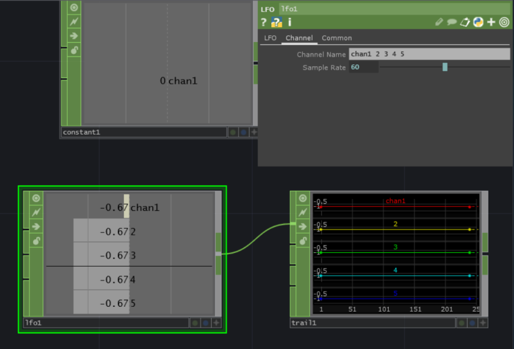Switch to the LFO parameter tab
Screen dimensions: 514x349
270,38
